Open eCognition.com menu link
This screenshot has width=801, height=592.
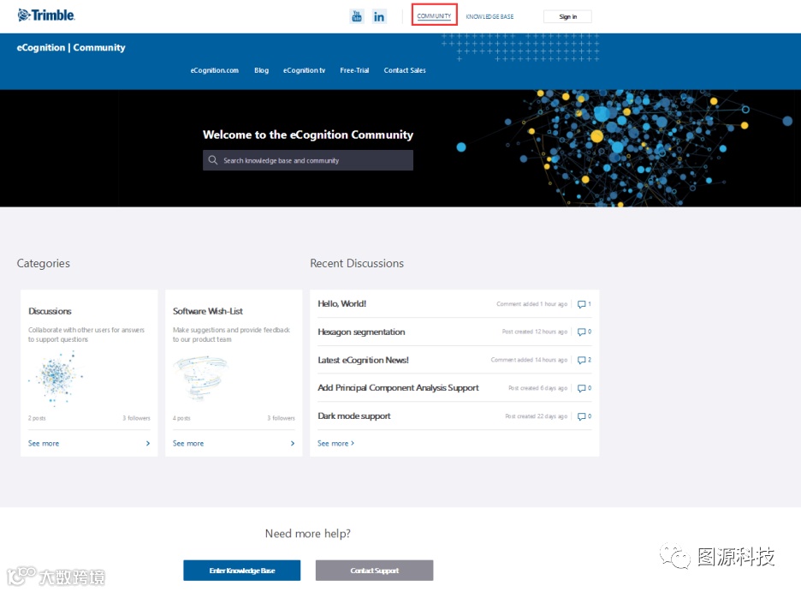[x=215, y=70]
